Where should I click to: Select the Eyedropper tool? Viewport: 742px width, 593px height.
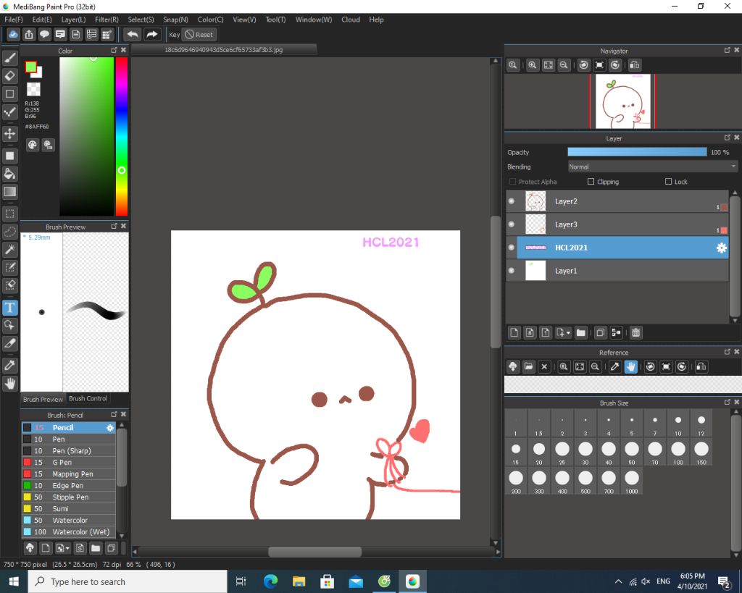click(x=10, y=366)
